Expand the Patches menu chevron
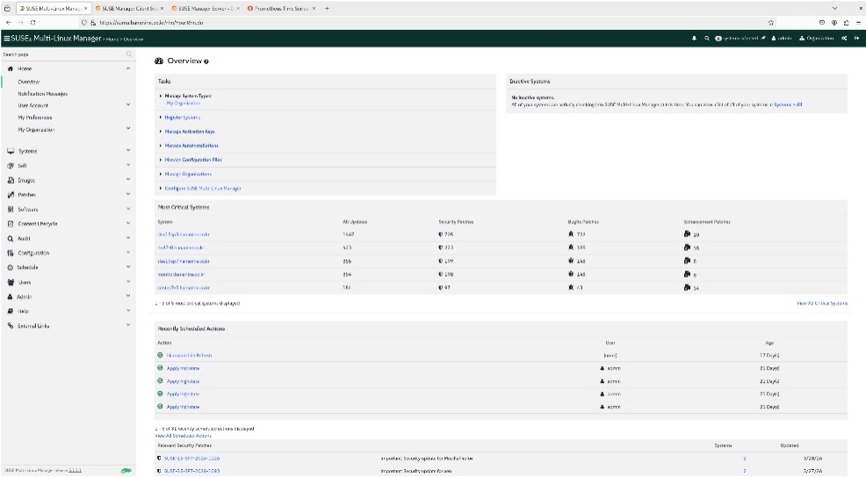 point(128,194)
